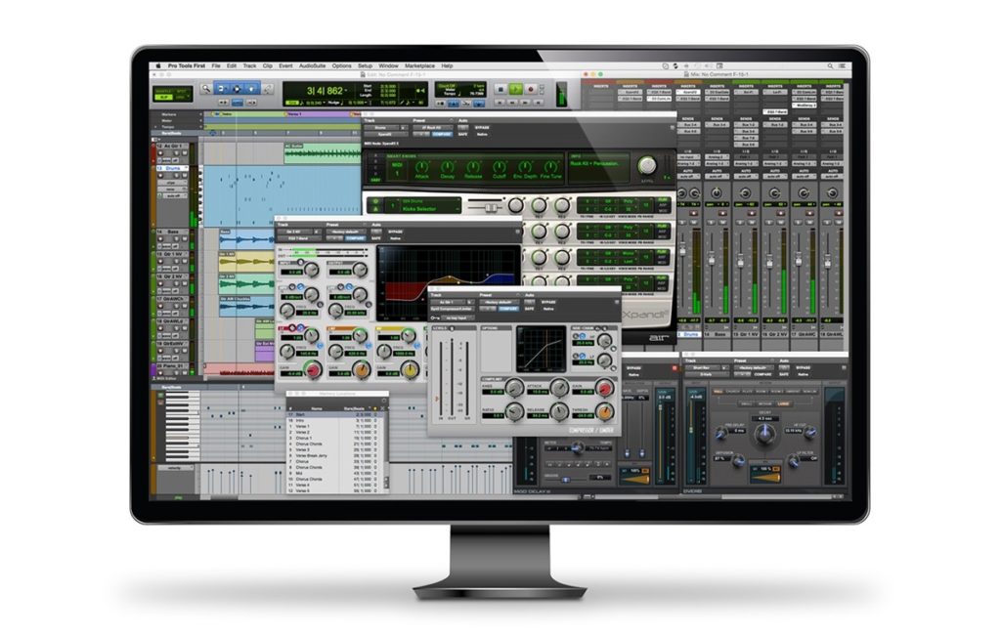Click the COMPARE button on the Xpand!2 plugin
This screenshot has height=635, width=1001.
point(441,133)
